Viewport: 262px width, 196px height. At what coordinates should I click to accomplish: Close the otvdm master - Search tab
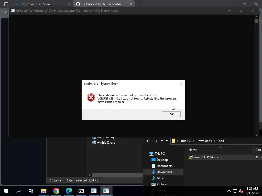pyautogui.click(x=69, y=4)
